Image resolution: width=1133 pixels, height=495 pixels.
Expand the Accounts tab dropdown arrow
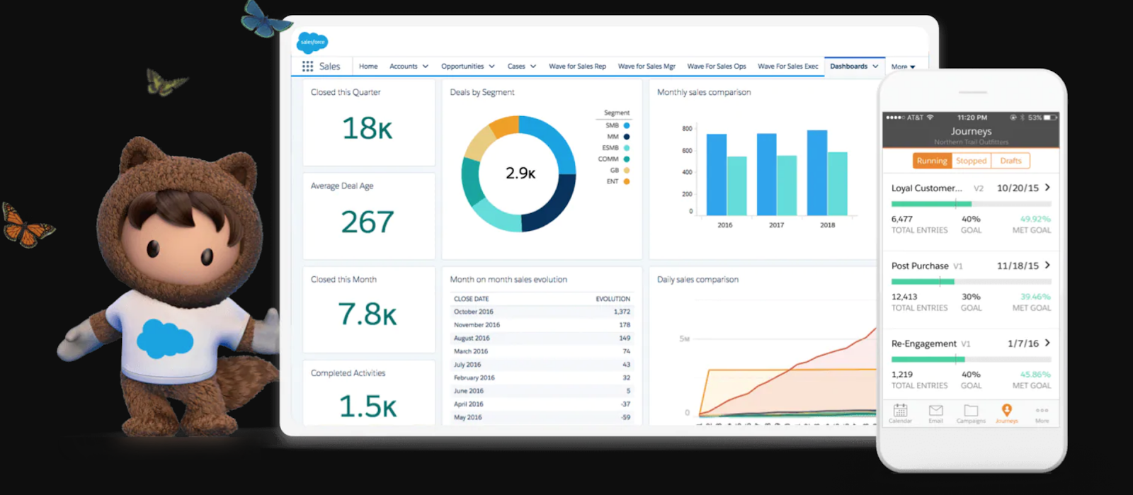pos(426,67)
